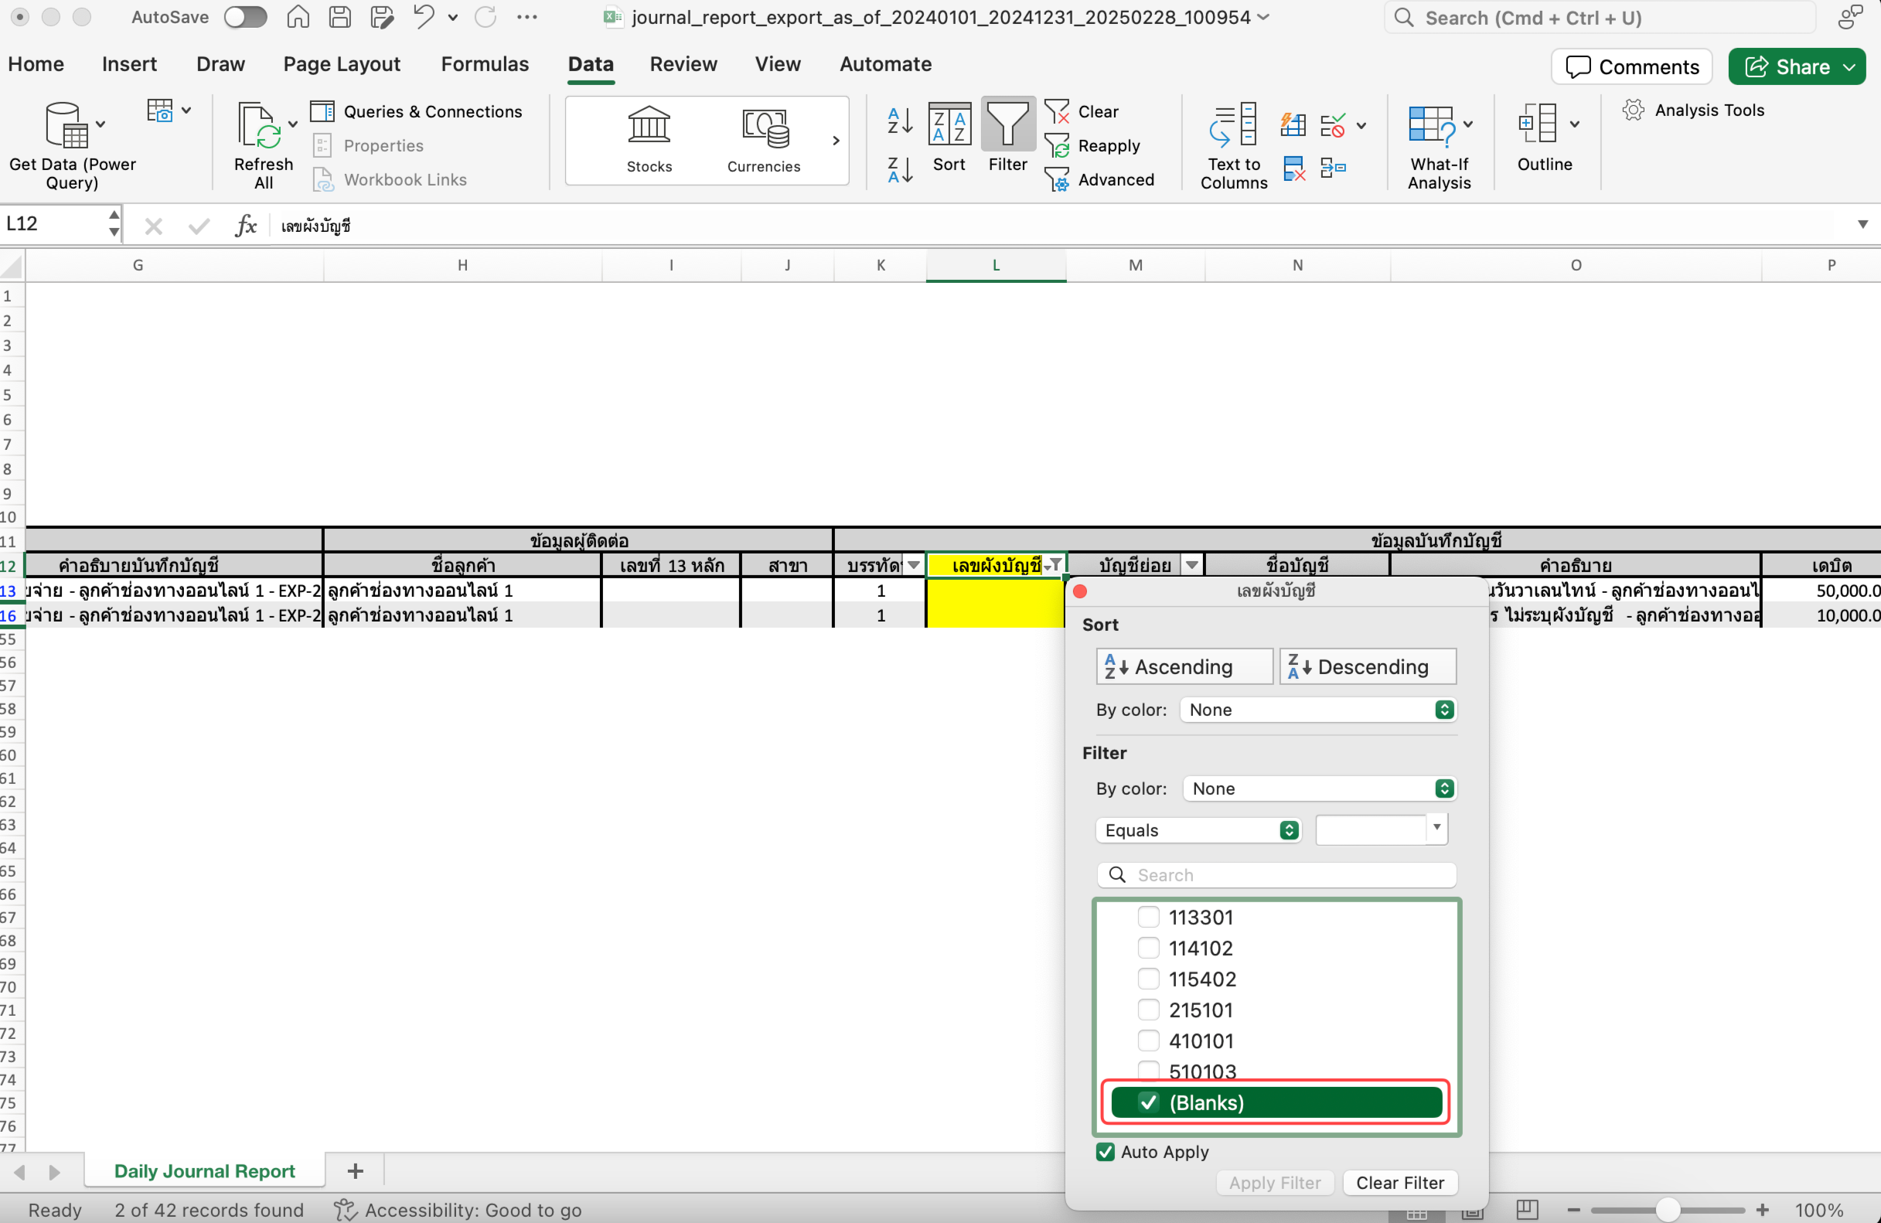This screenshot has height=1223, width=1881.
Task: Open filter dropdown on บรรทัด column
Action: 914,564
